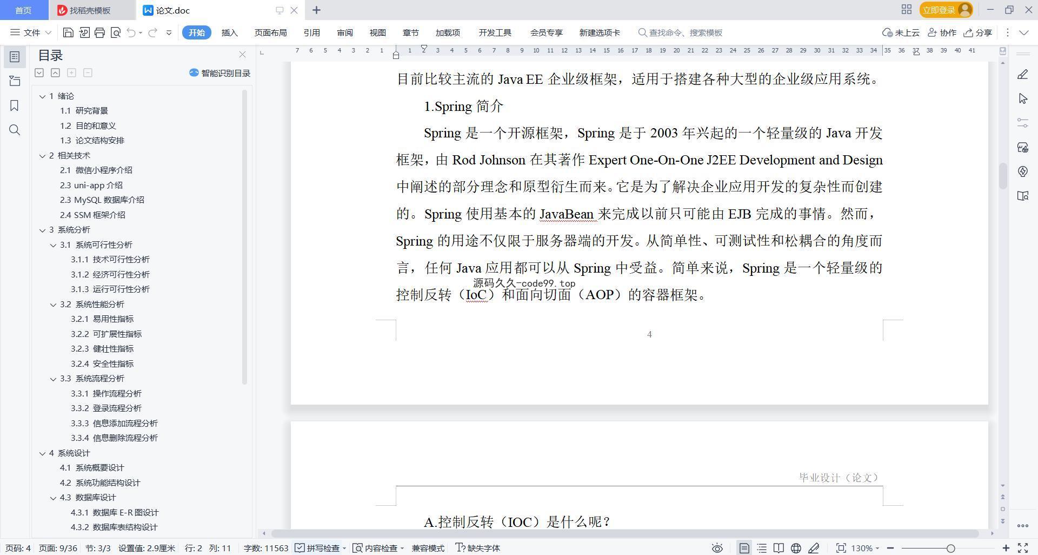The image size is (1038, 555).
Task: Click the fullscreen icon in status bar
Action: 1023,548
